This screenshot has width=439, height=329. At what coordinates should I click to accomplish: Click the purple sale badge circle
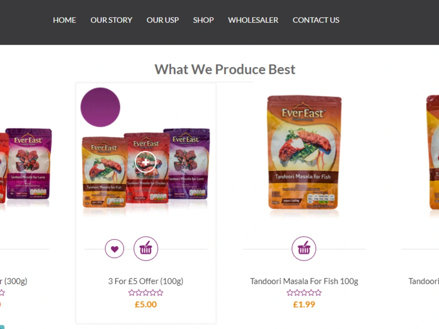[100, 107]
